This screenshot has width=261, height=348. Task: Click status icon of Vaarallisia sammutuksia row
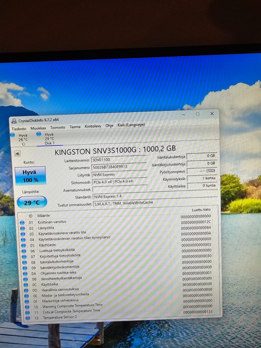(26, 290)
